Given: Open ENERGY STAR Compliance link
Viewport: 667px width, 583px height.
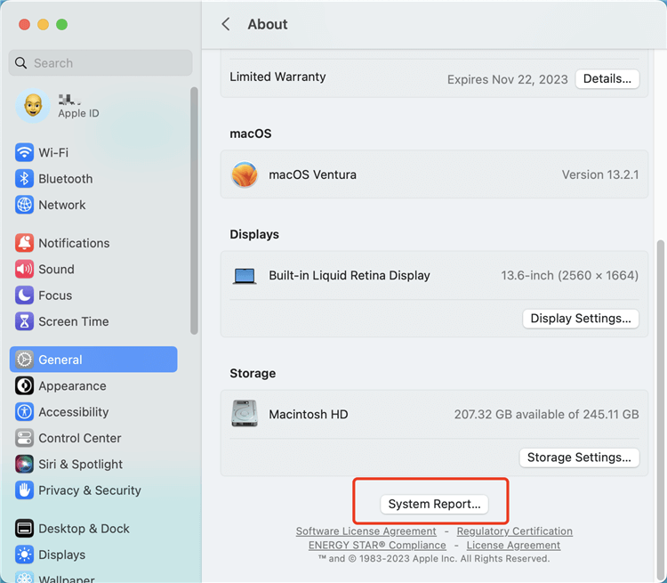Looking at the screenshot, I should pyautogui.click(x=377, y=545).
